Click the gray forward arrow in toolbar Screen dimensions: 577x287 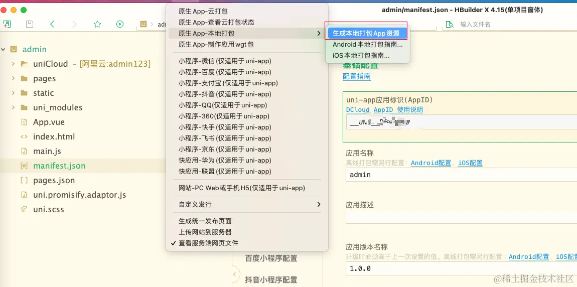(x=75, y=24)
